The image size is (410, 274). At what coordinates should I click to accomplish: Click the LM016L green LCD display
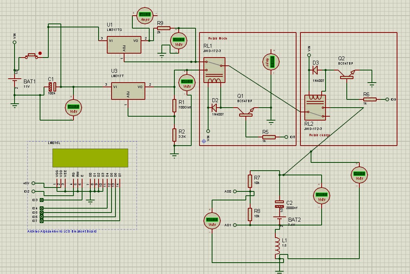pyautogui.click(x=90, y=158)
